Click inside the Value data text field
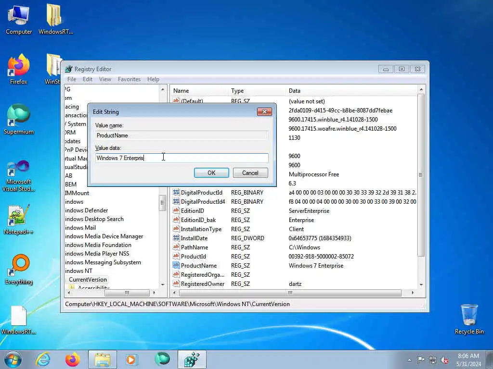This screenshot has height=369, width=493. [x=182, y=158]
